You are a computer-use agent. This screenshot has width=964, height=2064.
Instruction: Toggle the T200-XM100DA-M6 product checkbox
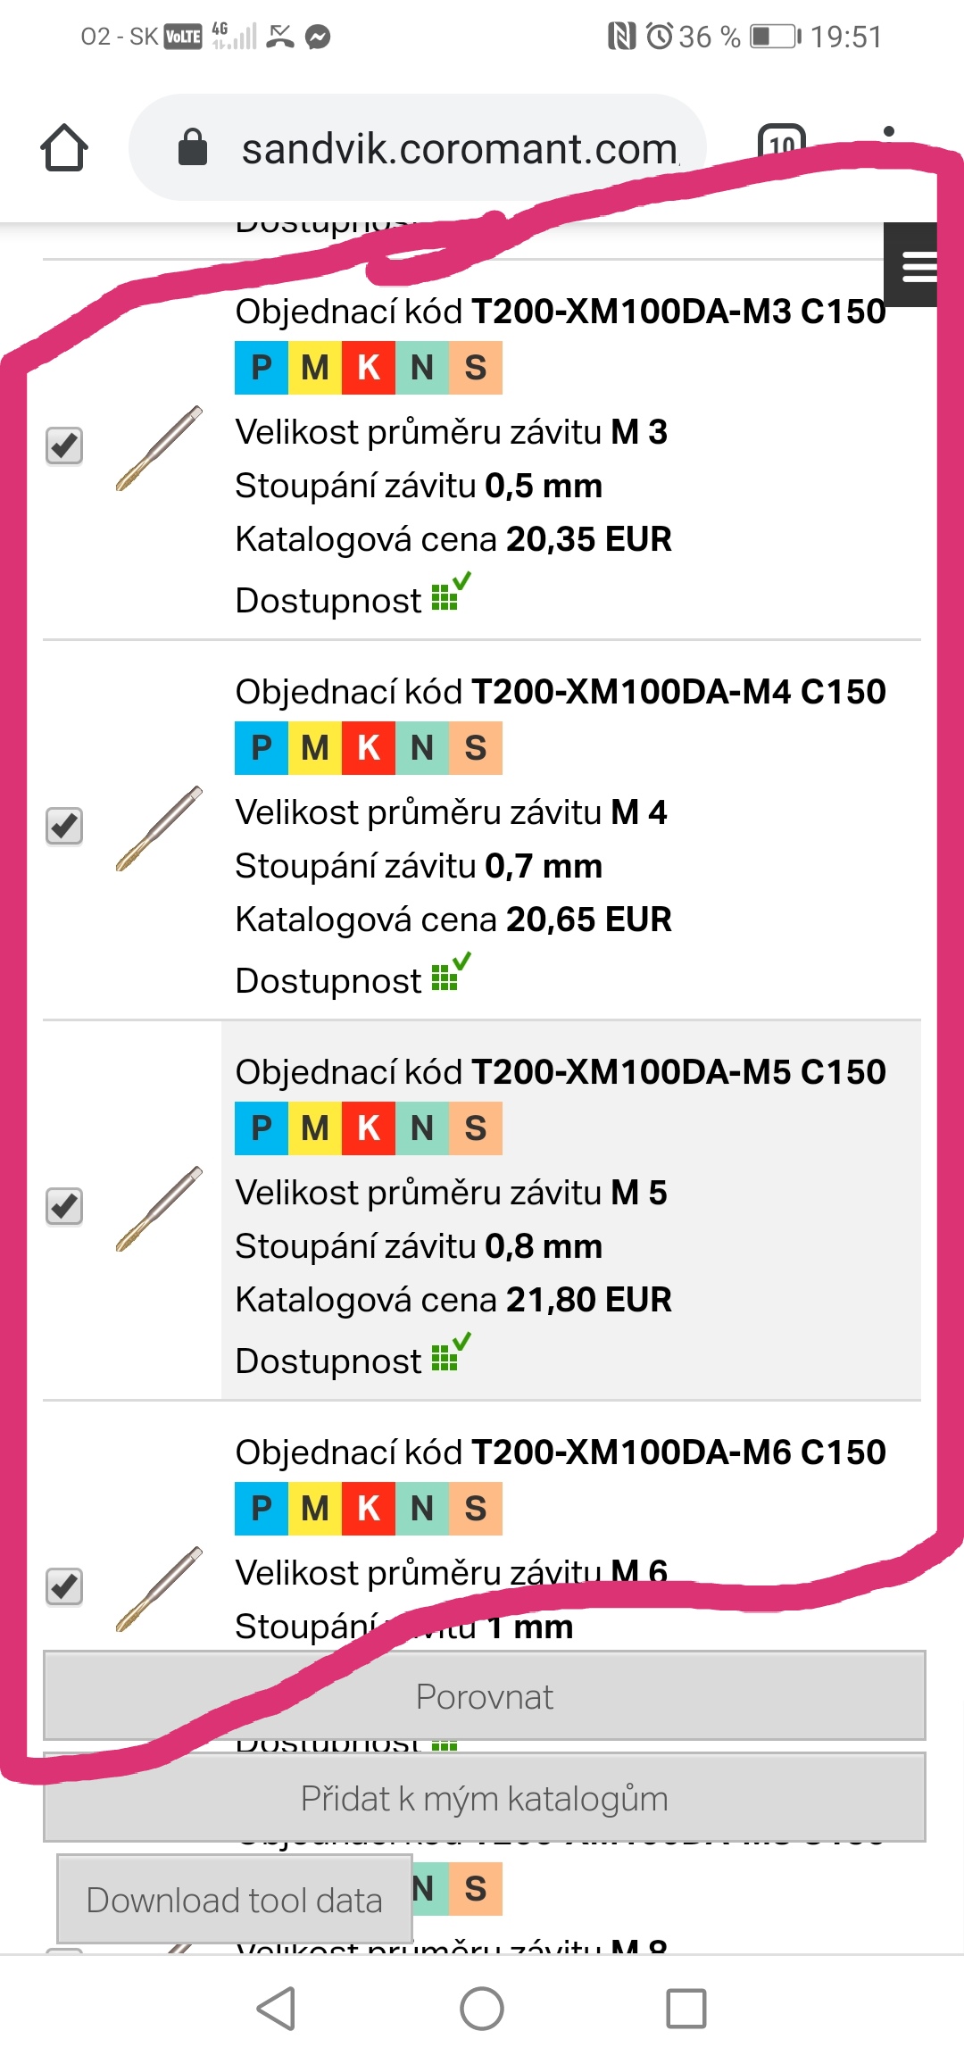pos(64,1586)
